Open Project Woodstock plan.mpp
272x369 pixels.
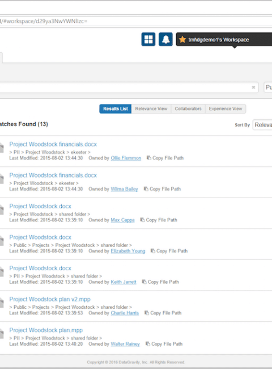[46, 330]
